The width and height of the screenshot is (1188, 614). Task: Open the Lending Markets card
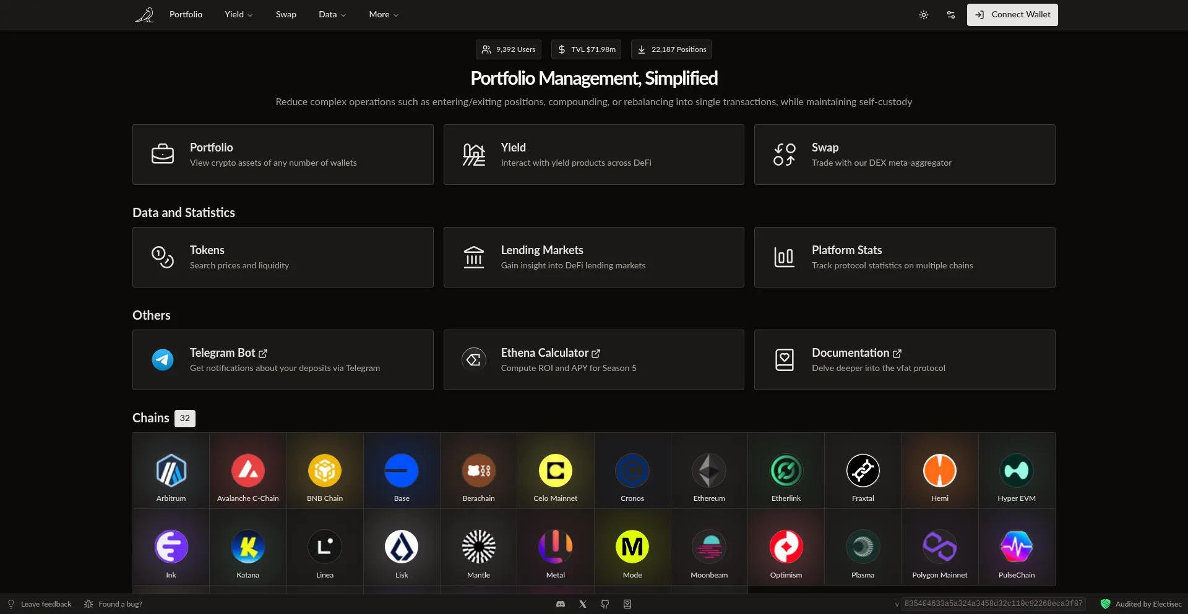coord(593,257)
